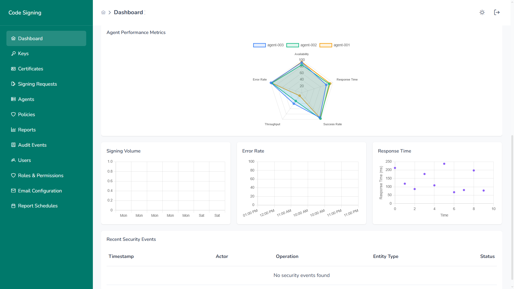514x289 pixels.
Task: Click the Dashboard breadcrumb link
Action: pyautogui.click(x=128, y=12)
